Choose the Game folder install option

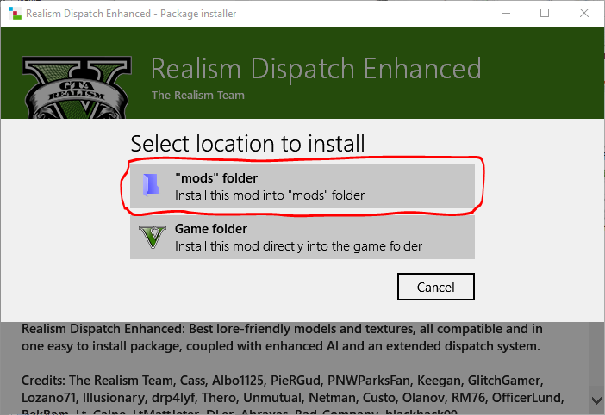(302, 237)
